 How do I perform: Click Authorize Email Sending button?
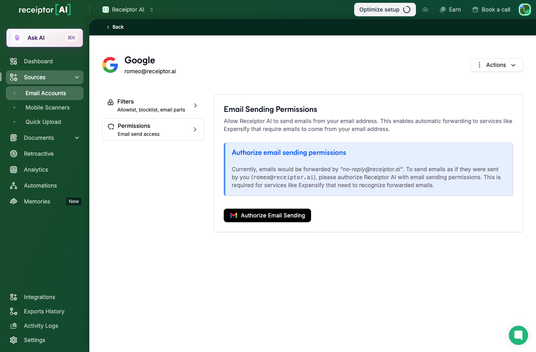tap(267, 215)
